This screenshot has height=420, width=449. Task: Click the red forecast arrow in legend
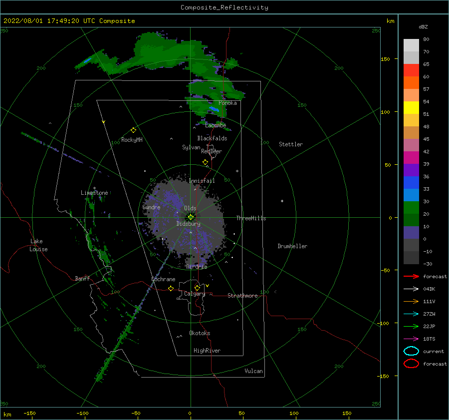[411, 276]
